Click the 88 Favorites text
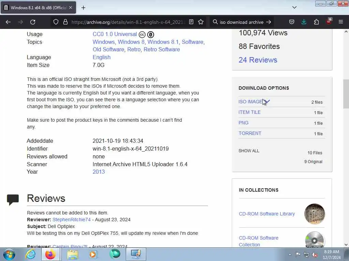 tap(259, 46)
